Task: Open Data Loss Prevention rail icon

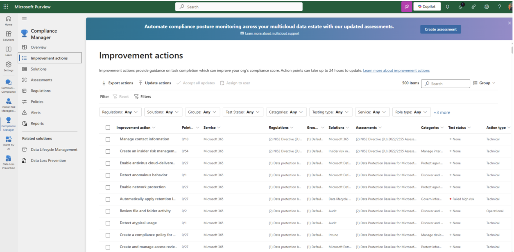Action: (9, 162)
